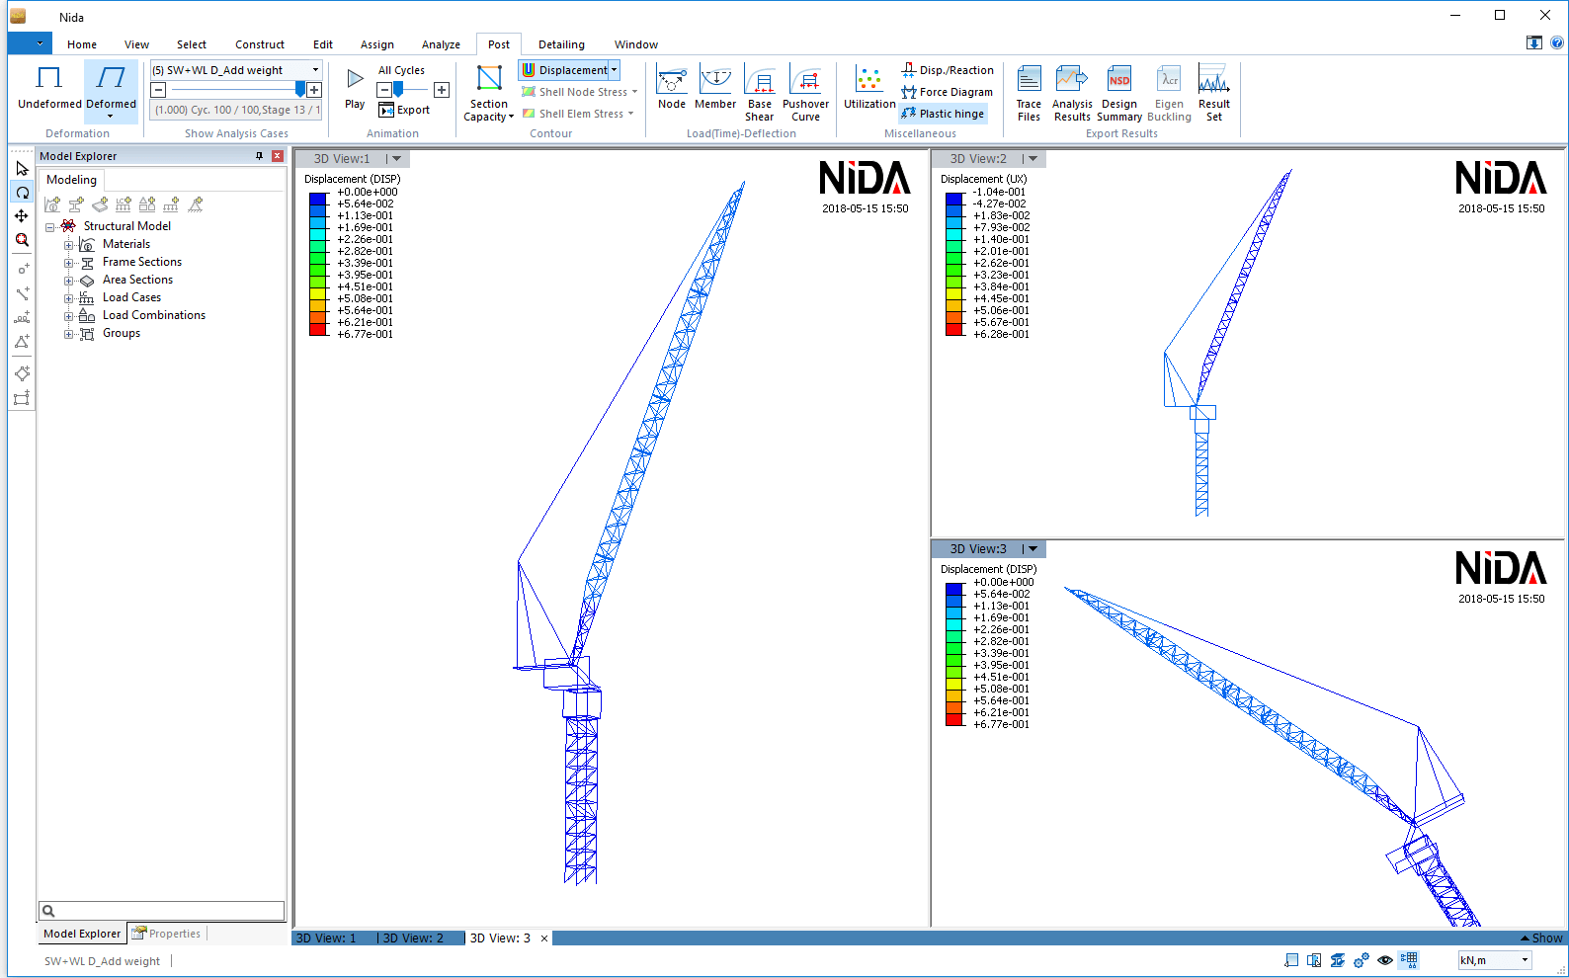This screenshot has height=978, width=1569.
Task: Play the deformation animation
Action: pyautogui.click(x=355, y=88)
